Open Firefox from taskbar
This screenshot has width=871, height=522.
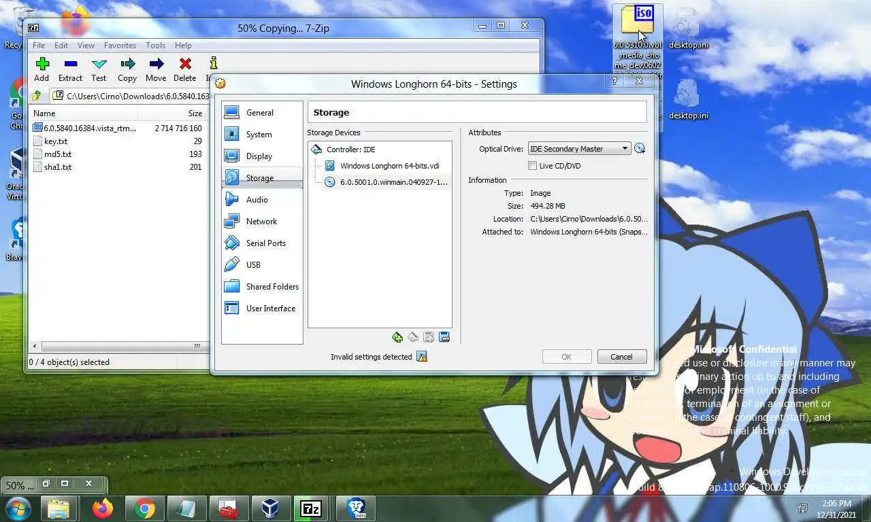pyautogui.click(x=103, y=508)
